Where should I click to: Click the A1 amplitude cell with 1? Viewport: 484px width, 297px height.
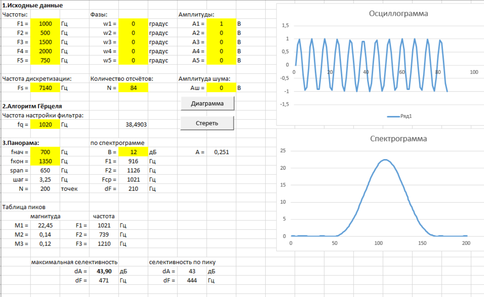(221, 24)
